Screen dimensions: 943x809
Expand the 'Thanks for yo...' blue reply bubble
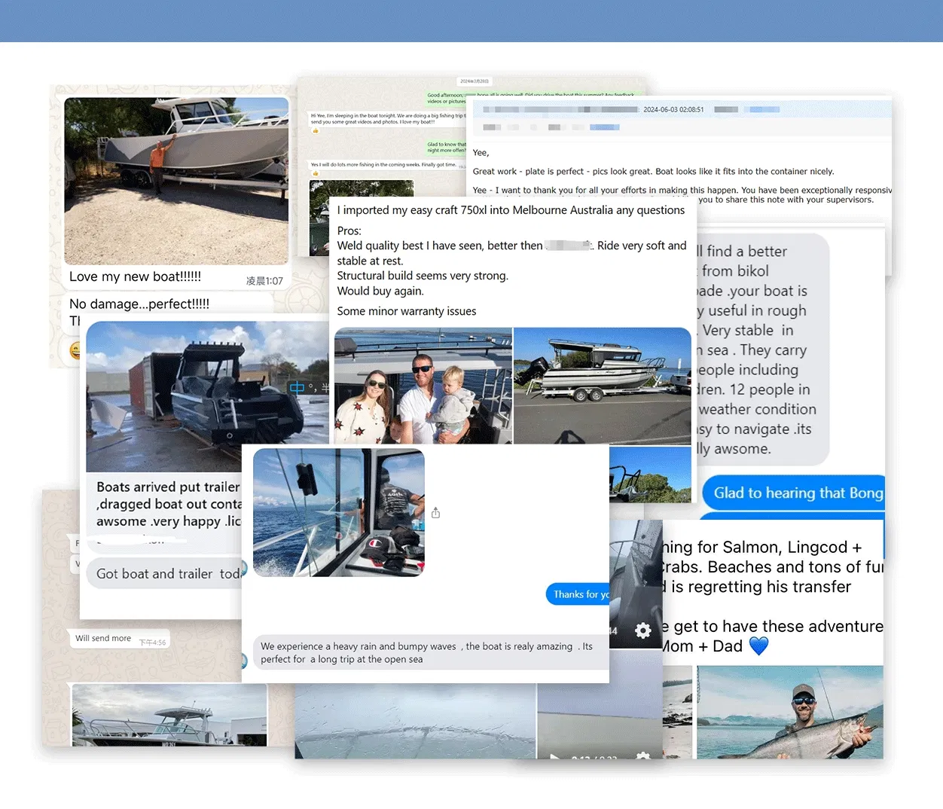(578, 594)
